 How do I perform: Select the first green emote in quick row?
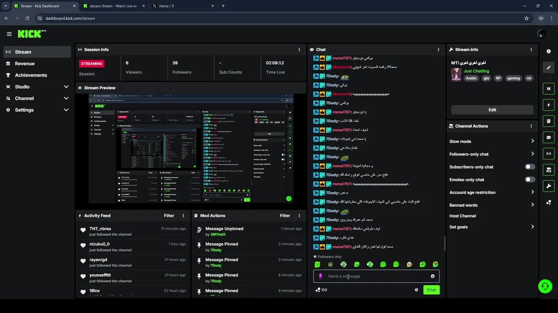point(317,264)
